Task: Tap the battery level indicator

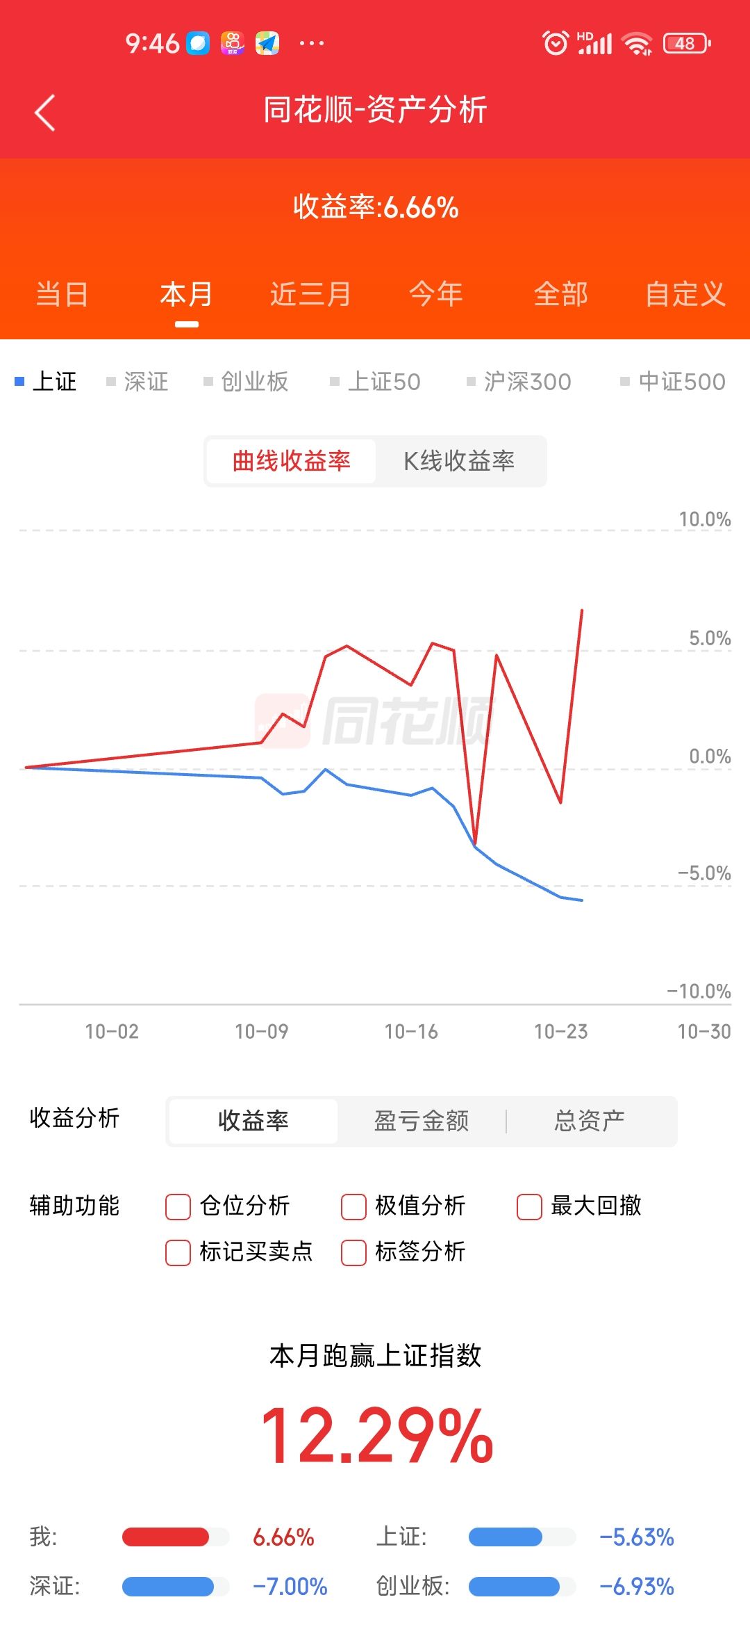Action: coord(687,43)
